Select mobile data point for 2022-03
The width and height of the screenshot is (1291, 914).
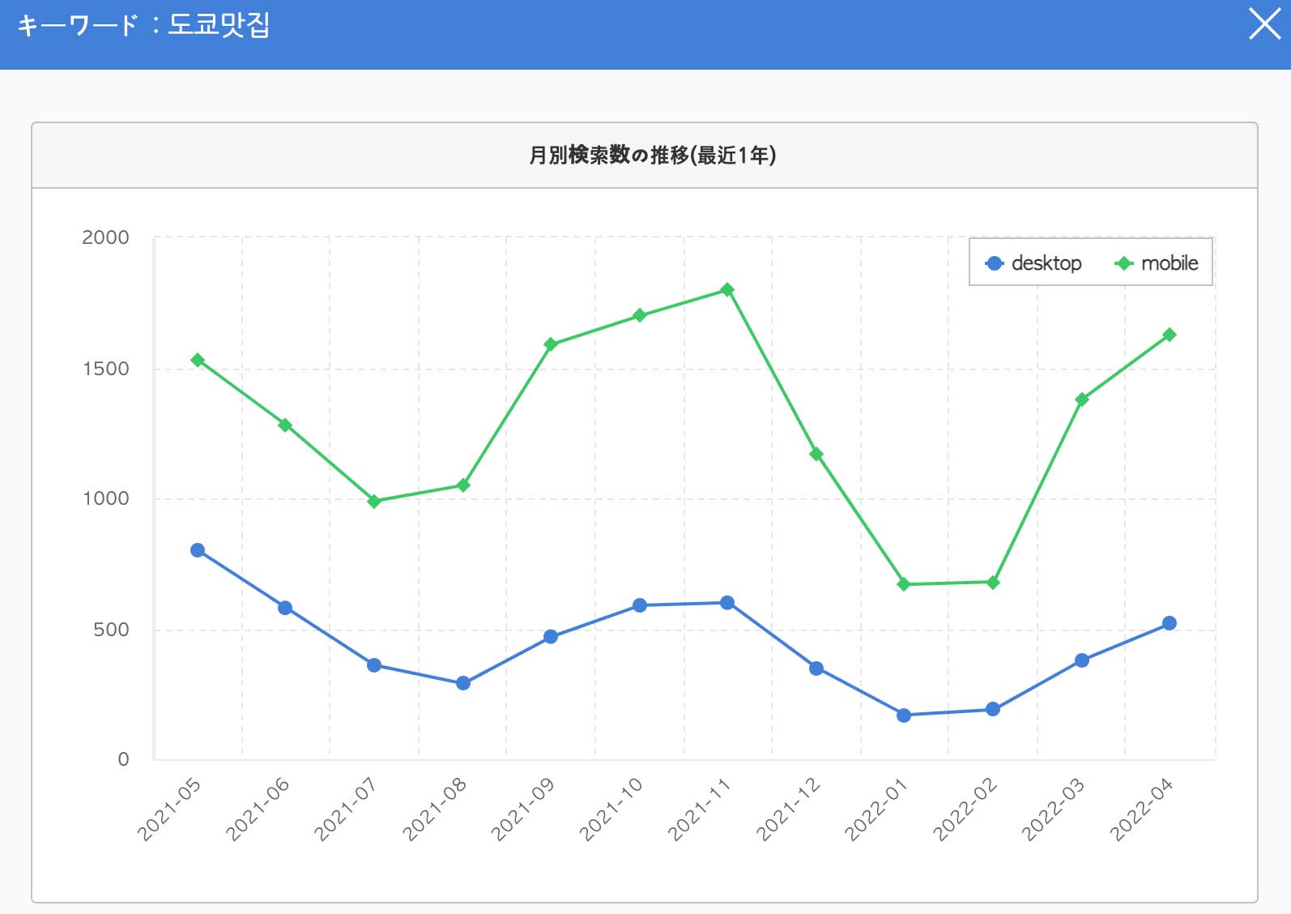point(1082,399)
